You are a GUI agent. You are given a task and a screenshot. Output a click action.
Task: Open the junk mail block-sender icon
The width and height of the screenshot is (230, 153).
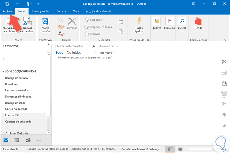61,34
